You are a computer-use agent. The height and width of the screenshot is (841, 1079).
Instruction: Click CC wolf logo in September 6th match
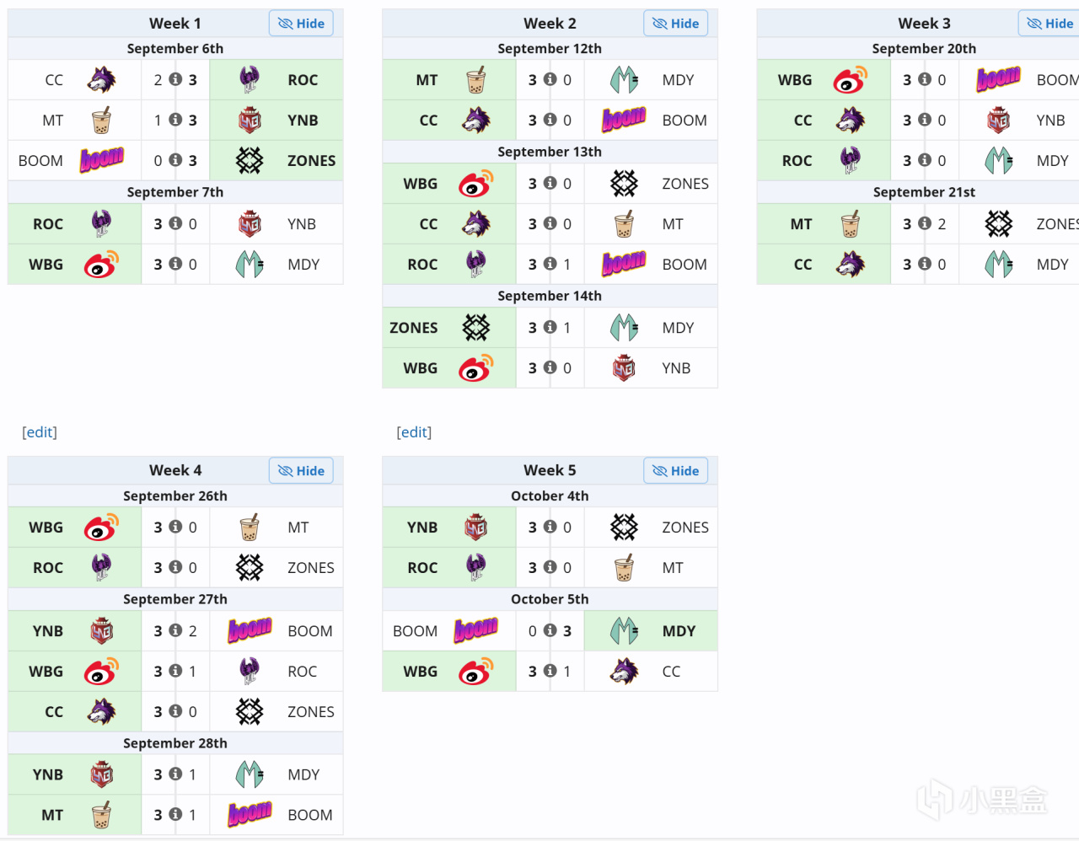(x=101, y=80)
